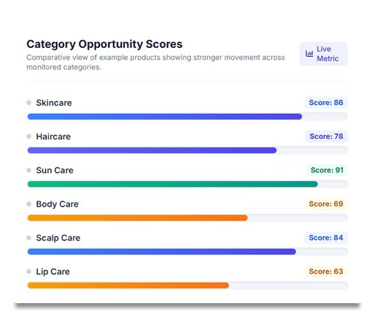
Task: Click the bullet dot next to Sun Care
Action: click(x=29, y=170)
